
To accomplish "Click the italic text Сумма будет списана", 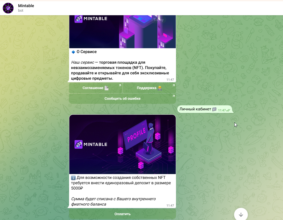I will [x=113, y=201].
